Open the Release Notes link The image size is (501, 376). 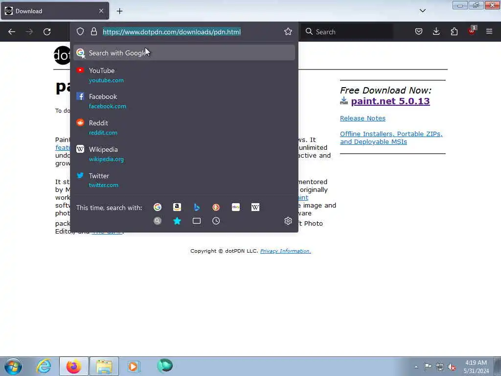tap(363, 118)
